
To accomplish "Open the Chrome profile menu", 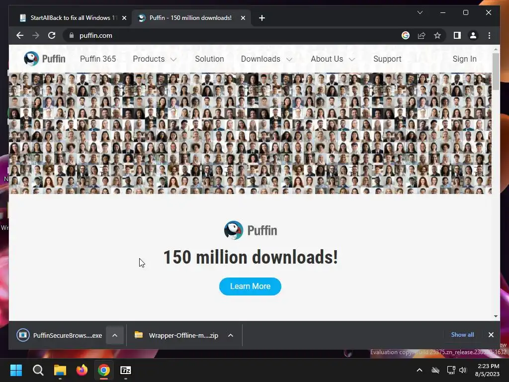I will pyautogui.click(x=473, y=35).
